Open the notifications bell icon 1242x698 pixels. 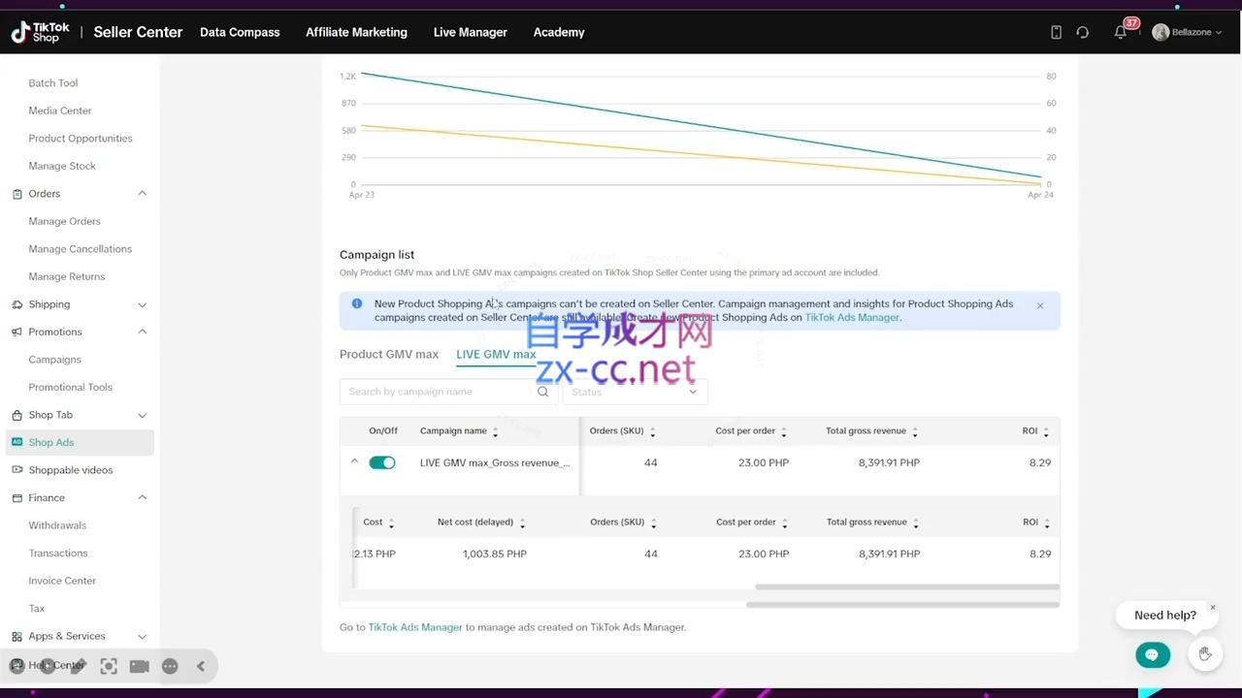pyautogui.click(x=1121, y=33)
